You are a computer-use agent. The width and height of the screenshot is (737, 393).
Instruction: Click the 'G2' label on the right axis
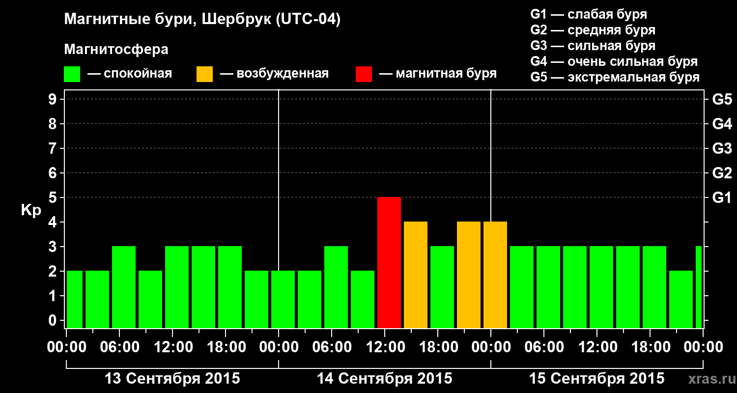tap(722, 173)
